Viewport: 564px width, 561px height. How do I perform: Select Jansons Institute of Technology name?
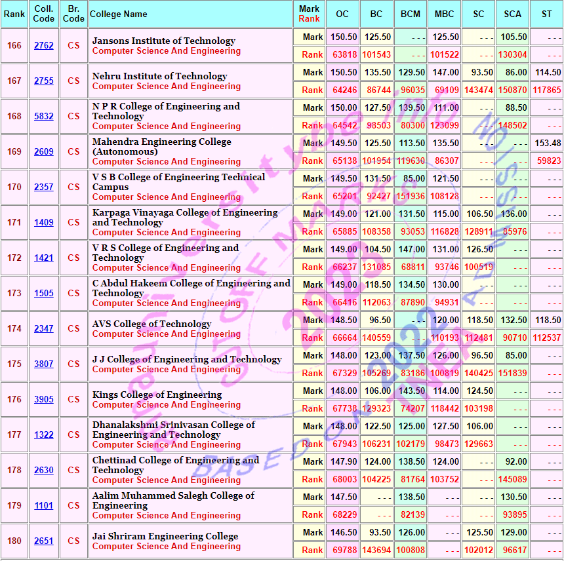(x=163, y=41)
